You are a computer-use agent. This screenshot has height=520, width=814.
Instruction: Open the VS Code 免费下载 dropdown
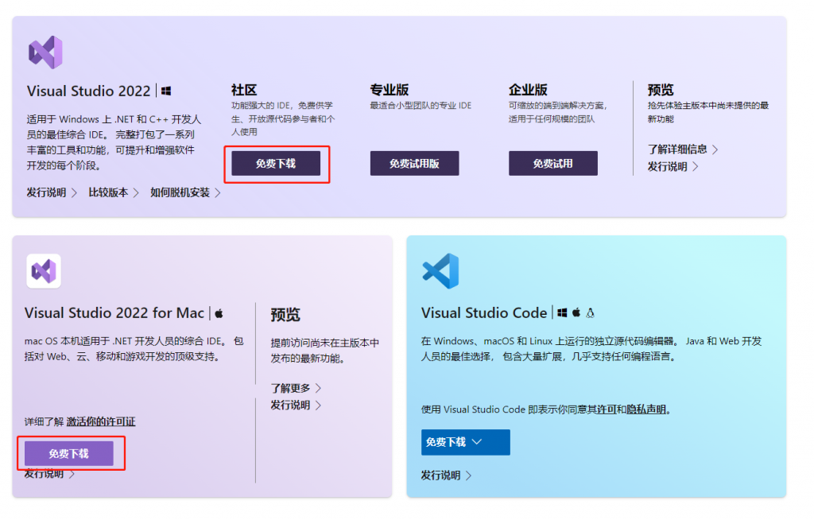coord(465,442)
